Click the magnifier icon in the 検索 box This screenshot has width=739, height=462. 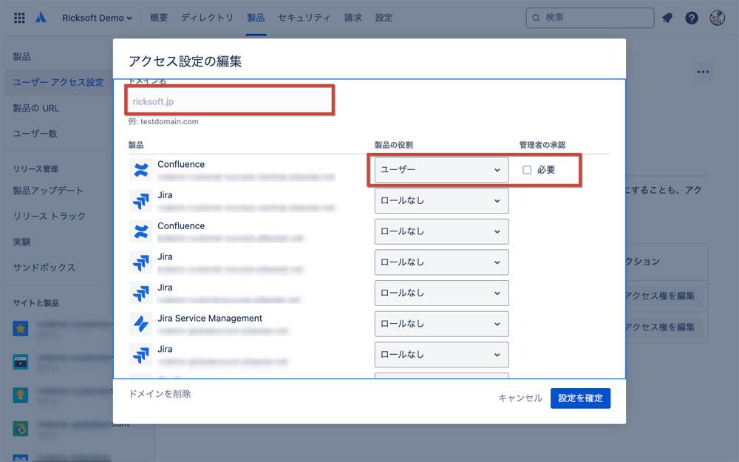click(536, 18)
